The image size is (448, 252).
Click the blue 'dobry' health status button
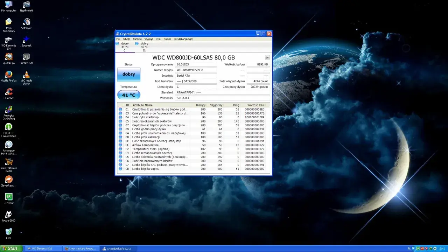(x=128, y=74)
